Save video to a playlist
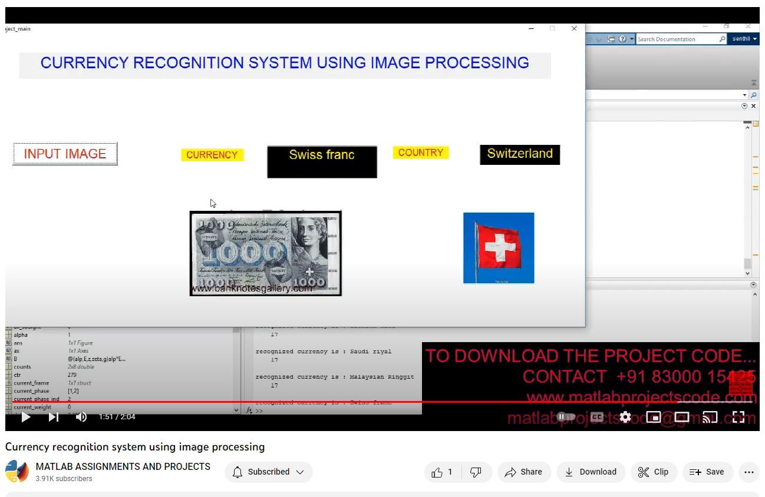This screenshot has height=497, width=765. [x=707, y=472]
